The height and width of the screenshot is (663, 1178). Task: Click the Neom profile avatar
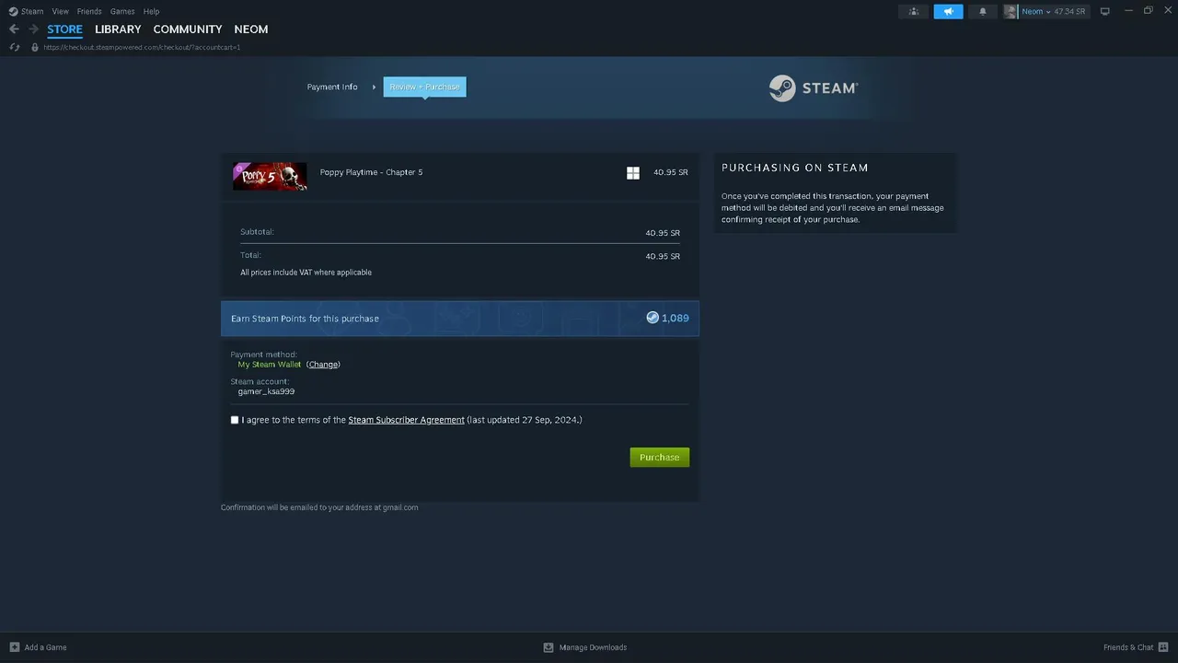tap(1011, 11)
